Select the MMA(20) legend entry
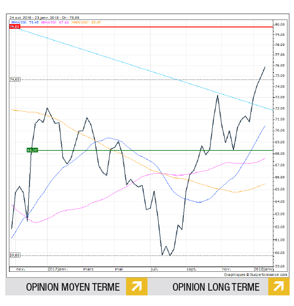The width and height of the screenshot is (294, 306). point(25,22)
